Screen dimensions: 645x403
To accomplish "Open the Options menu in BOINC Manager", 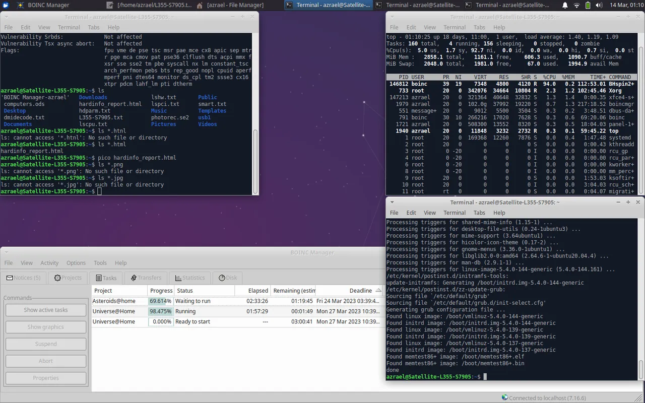I will tap(76, 263).
